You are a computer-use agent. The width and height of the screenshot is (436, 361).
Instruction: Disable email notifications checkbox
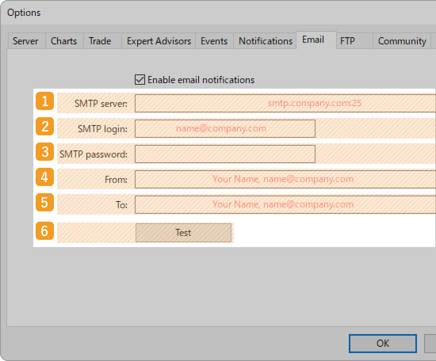click(140, 80)
